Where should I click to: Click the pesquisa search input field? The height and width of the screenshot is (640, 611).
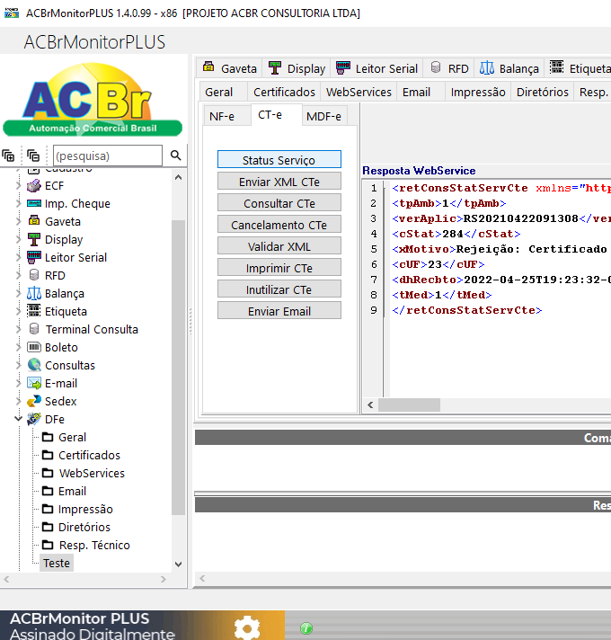tap(108, 156)
